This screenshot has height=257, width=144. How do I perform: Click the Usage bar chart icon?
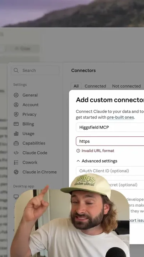point(16,133)
